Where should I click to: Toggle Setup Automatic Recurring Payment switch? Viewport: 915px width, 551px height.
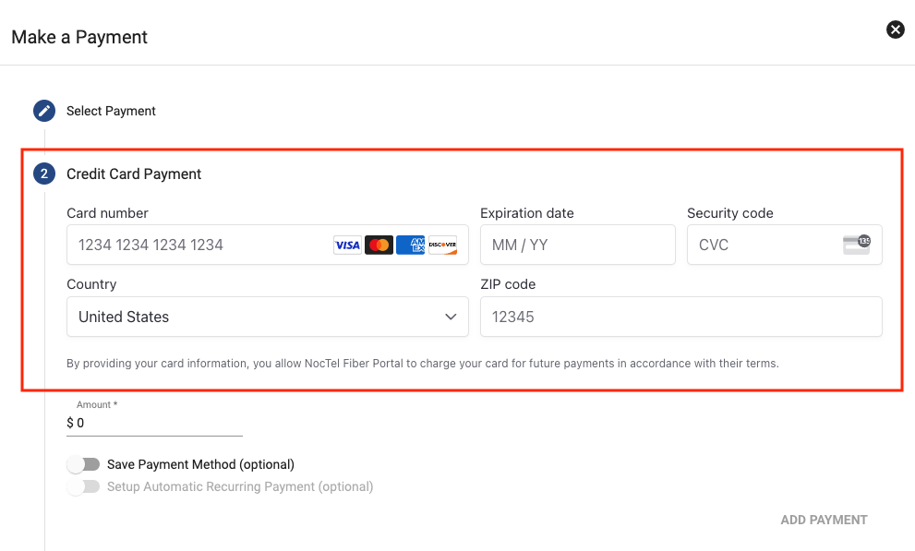pos(83,486)
